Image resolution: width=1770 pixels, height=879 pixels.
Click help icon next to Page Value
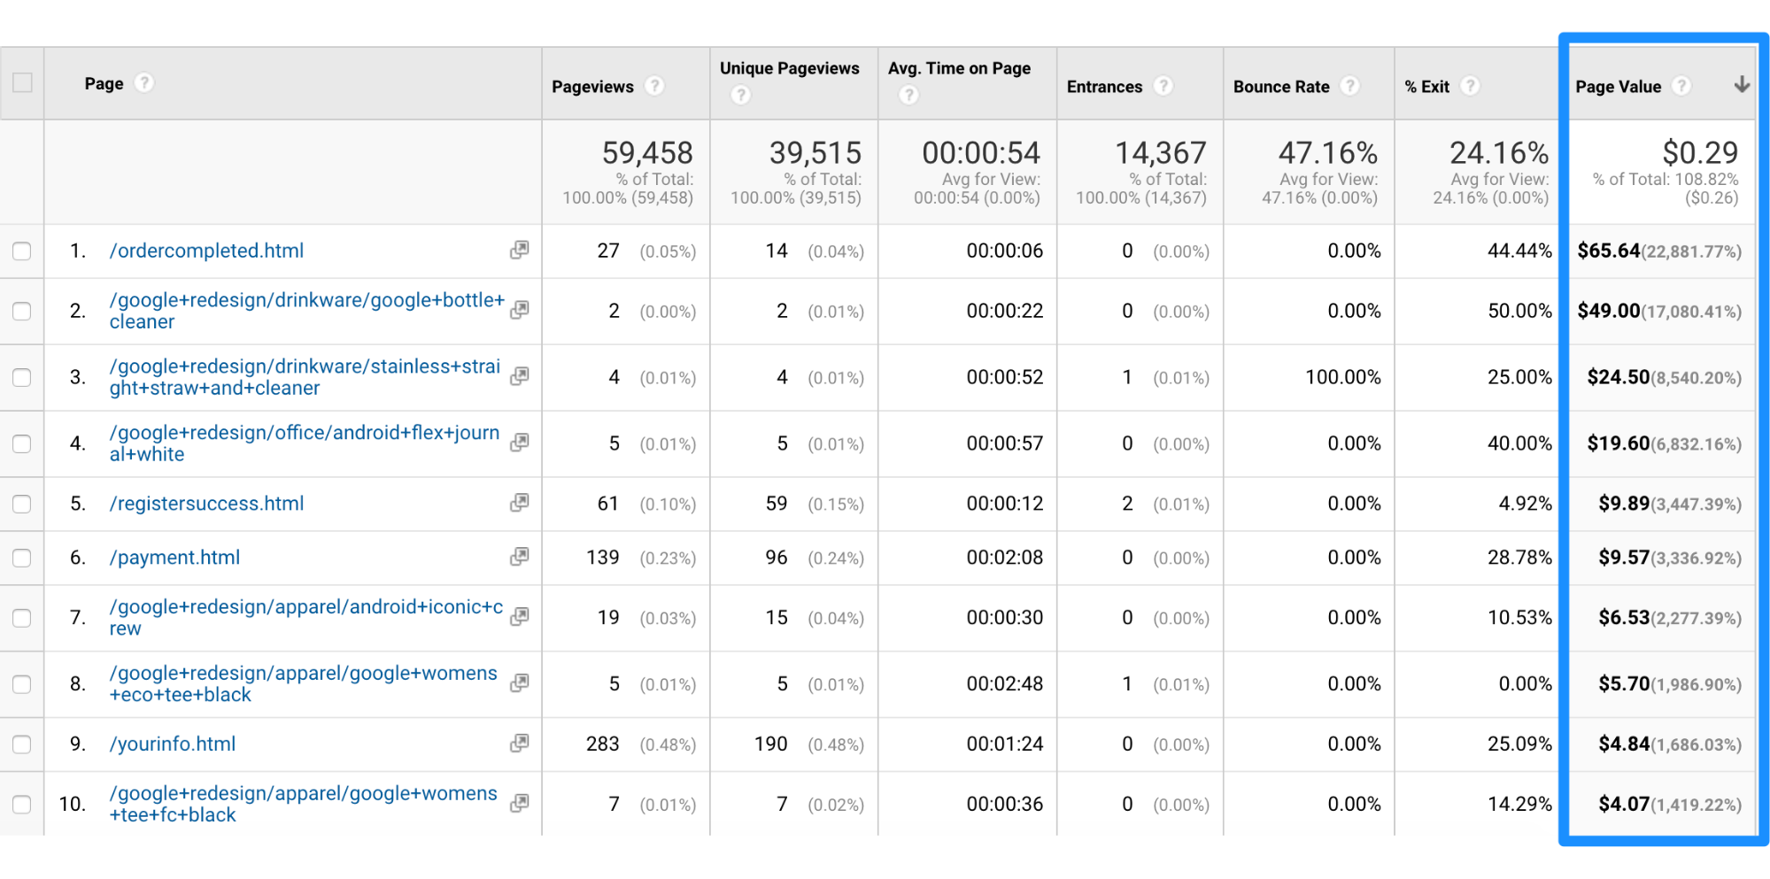(x=1681, y=86)
